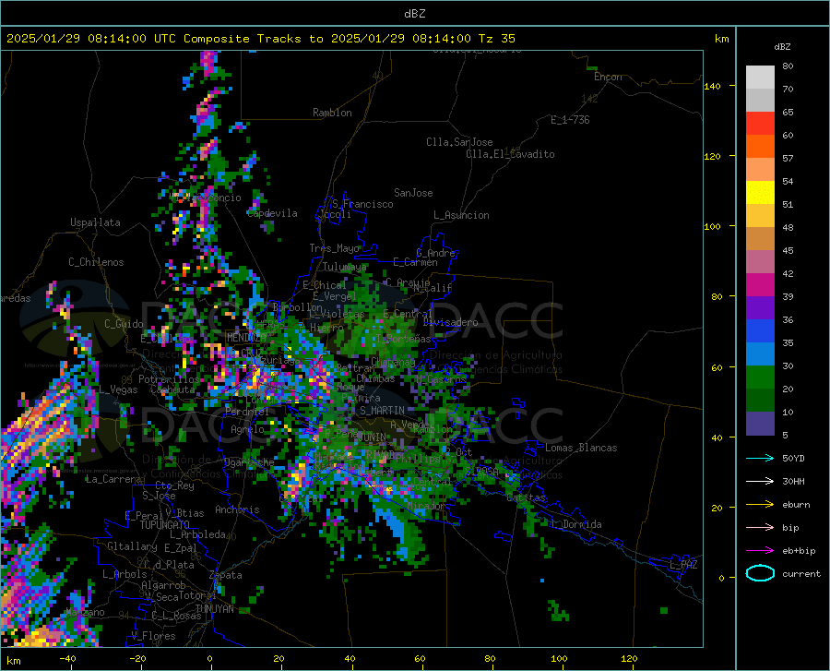The width and height of the screenshot is (830, 671).
Task: Click the 'MENDOZA' city label
Action: 246,338
